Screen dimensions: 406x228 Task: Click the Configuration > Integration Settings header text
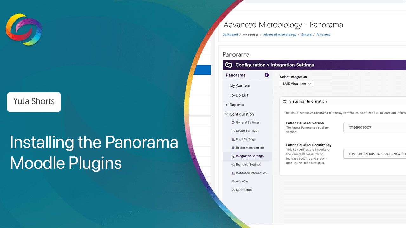[275, 65]
